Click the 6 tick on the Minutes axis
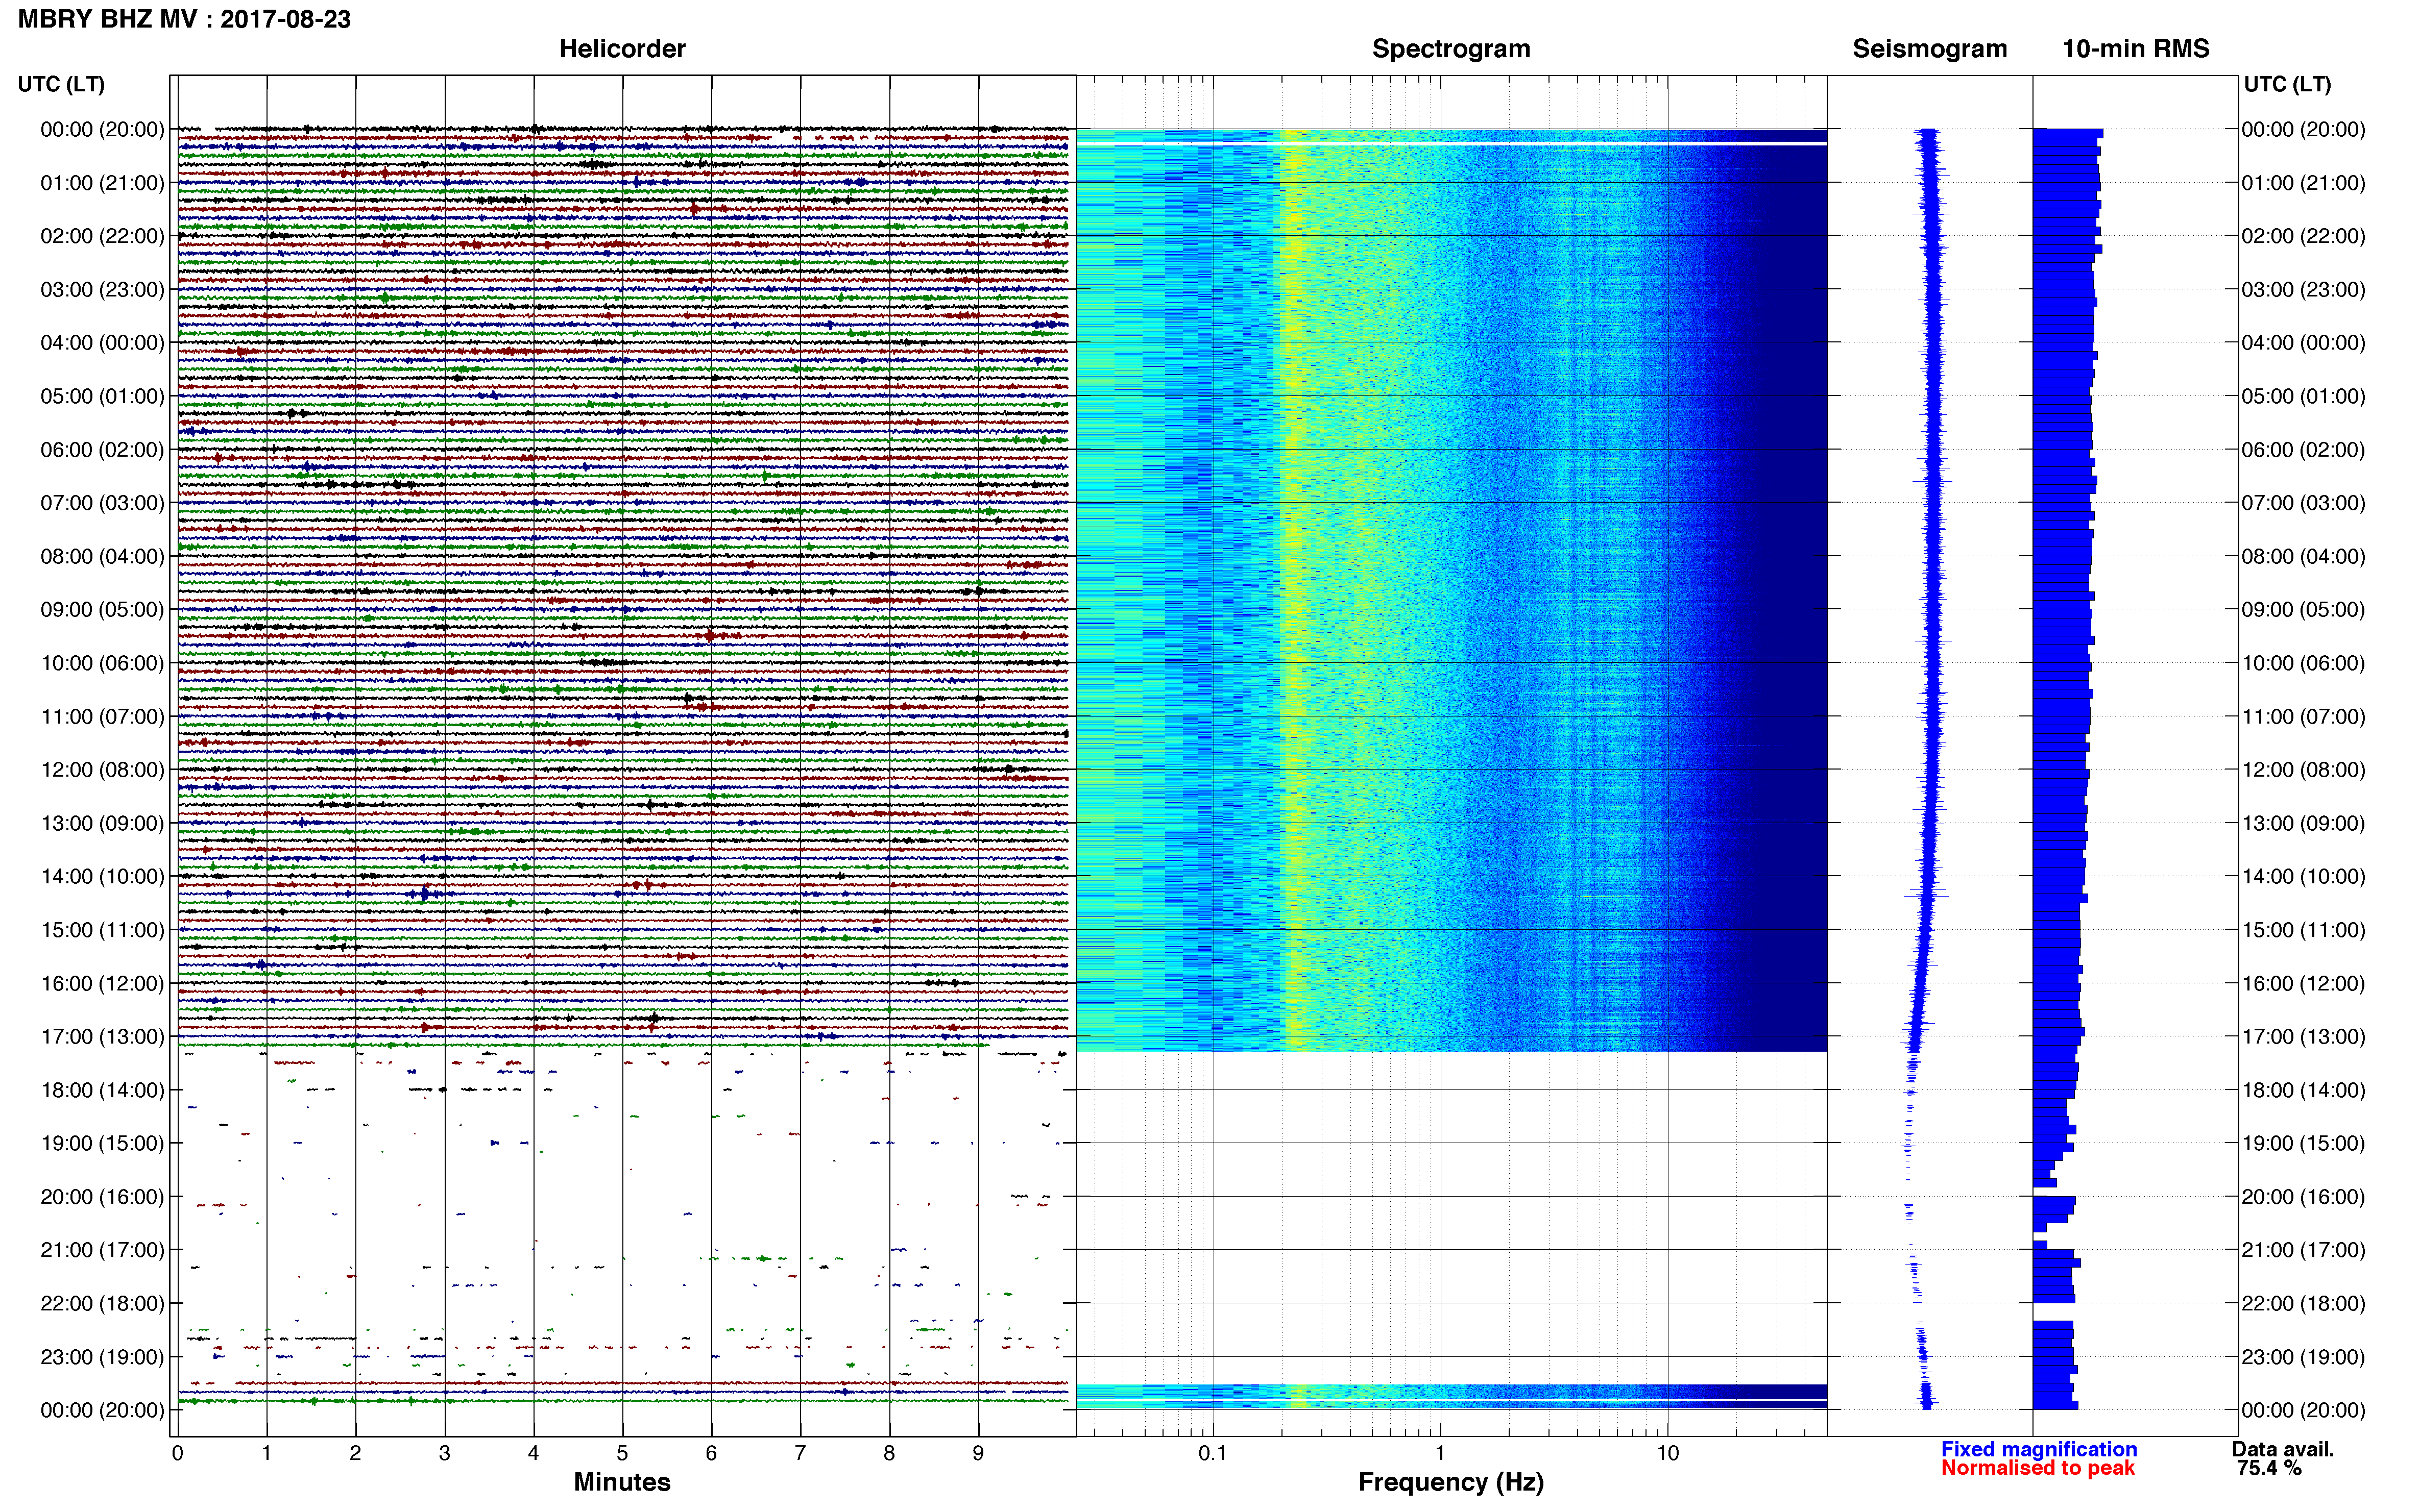The image size is (2420, 1512). pyautogui.click(x=711, y=1453)
